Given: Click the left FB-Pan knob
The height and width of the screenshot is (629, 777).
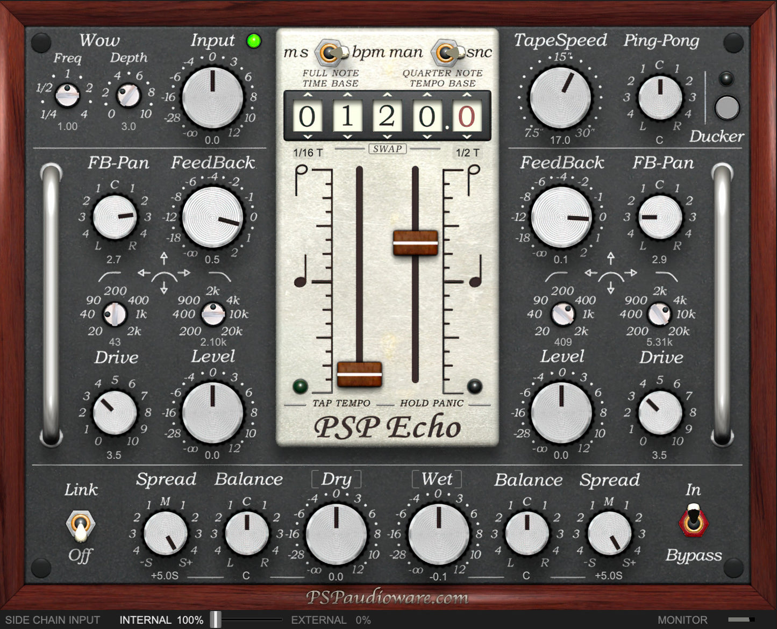Looking at the screenshot, I should [115, 218].
